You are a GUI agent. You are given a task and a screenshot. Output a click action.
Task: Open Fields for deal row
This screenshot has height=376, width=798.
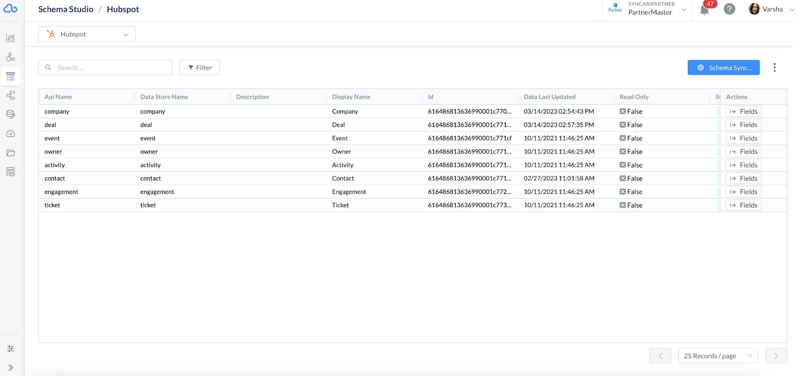pos(743,125)
